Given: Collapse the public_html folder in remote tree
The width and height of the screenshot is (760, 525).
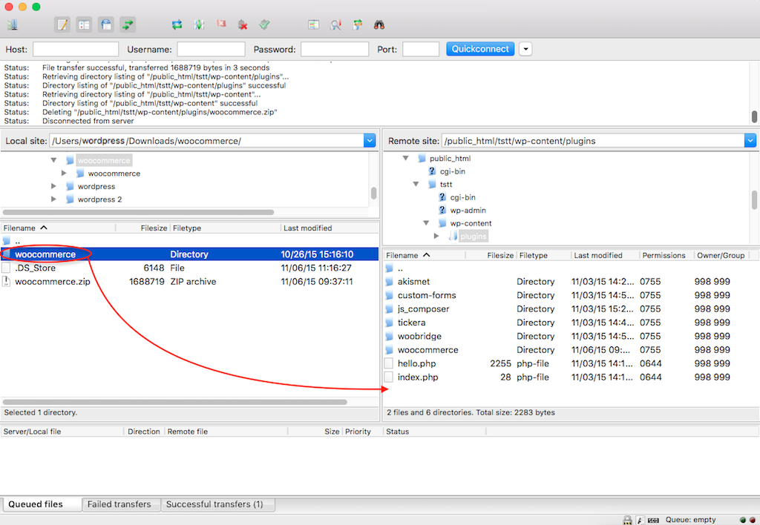Looking at the screenshot, I should pyautogui.click(x=406, y=158).
